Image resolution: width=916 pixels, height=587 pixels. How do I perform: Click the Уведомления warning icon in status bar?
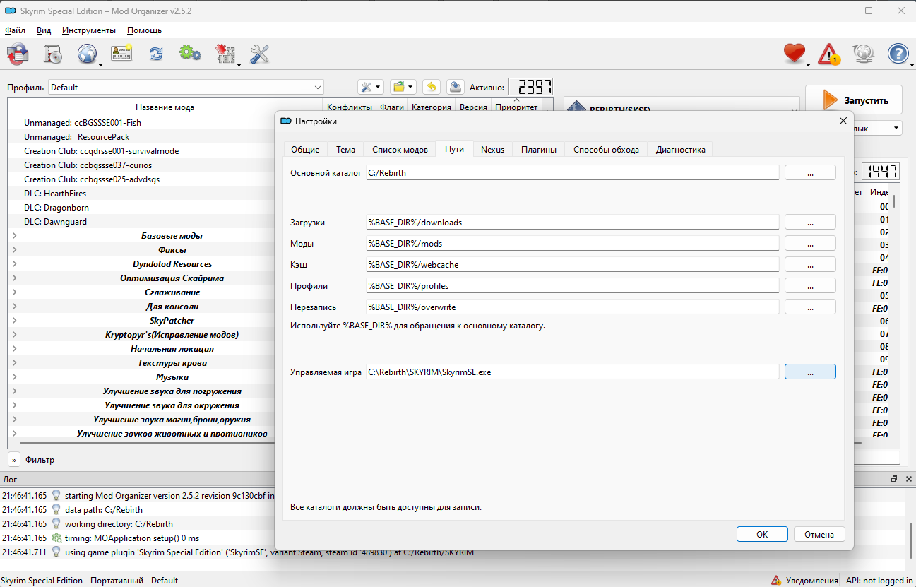coord(776,580)
